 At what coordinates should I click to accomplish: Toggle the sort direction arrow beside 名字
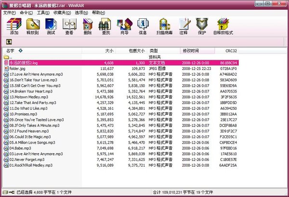(20, 51)
